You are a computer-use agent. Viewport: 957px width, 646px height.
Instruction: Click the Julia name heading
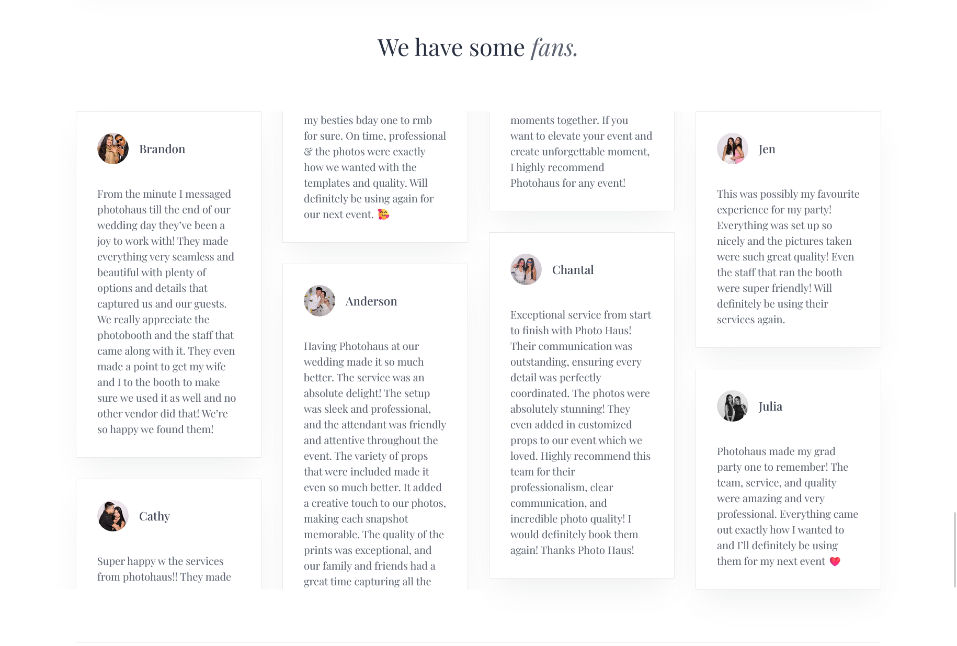click(x=770, y=406)
